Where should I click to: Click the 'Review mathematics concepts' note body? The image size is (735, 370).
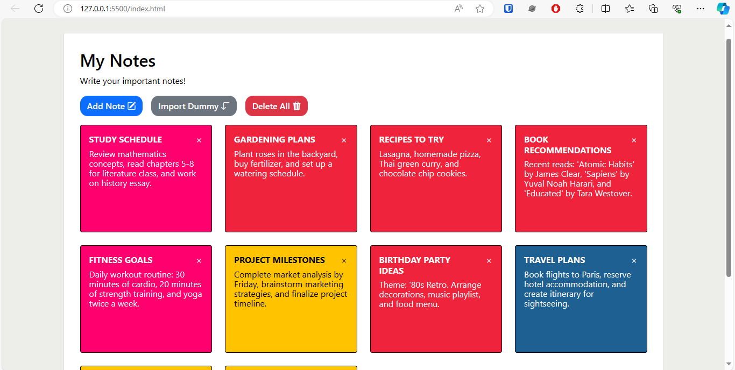[x=143, y=168]
